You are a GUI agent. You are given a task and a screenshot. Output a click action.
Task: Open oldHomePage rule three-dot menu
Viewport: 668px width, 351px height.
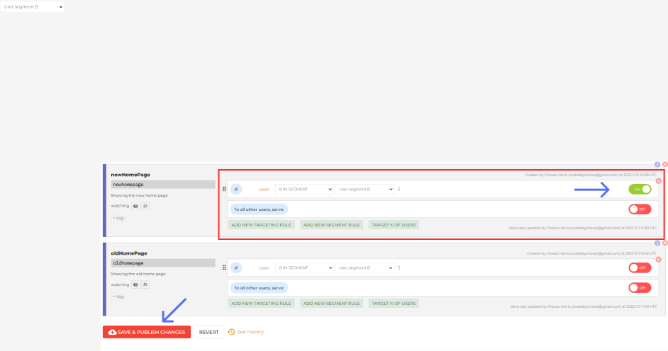[399, 267]
